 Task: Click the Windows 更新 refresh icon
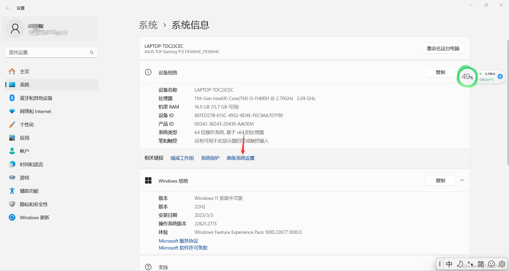(12, 217)
